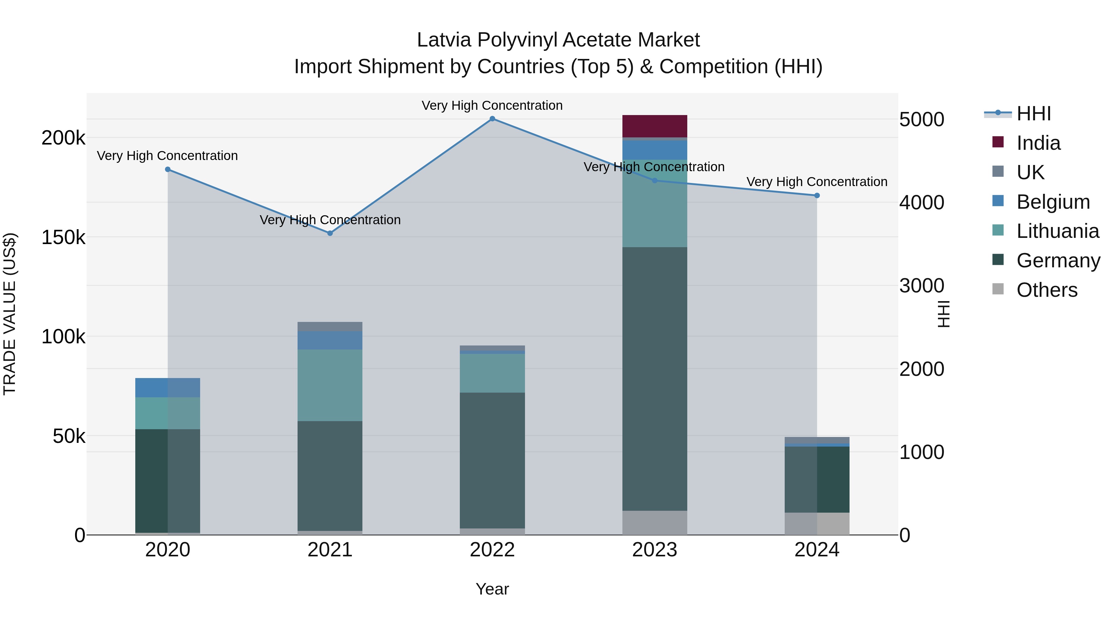Click the 100k left axis tick label
The height and width of the screenshot is (628, 1117).
[x=63, y=337]
